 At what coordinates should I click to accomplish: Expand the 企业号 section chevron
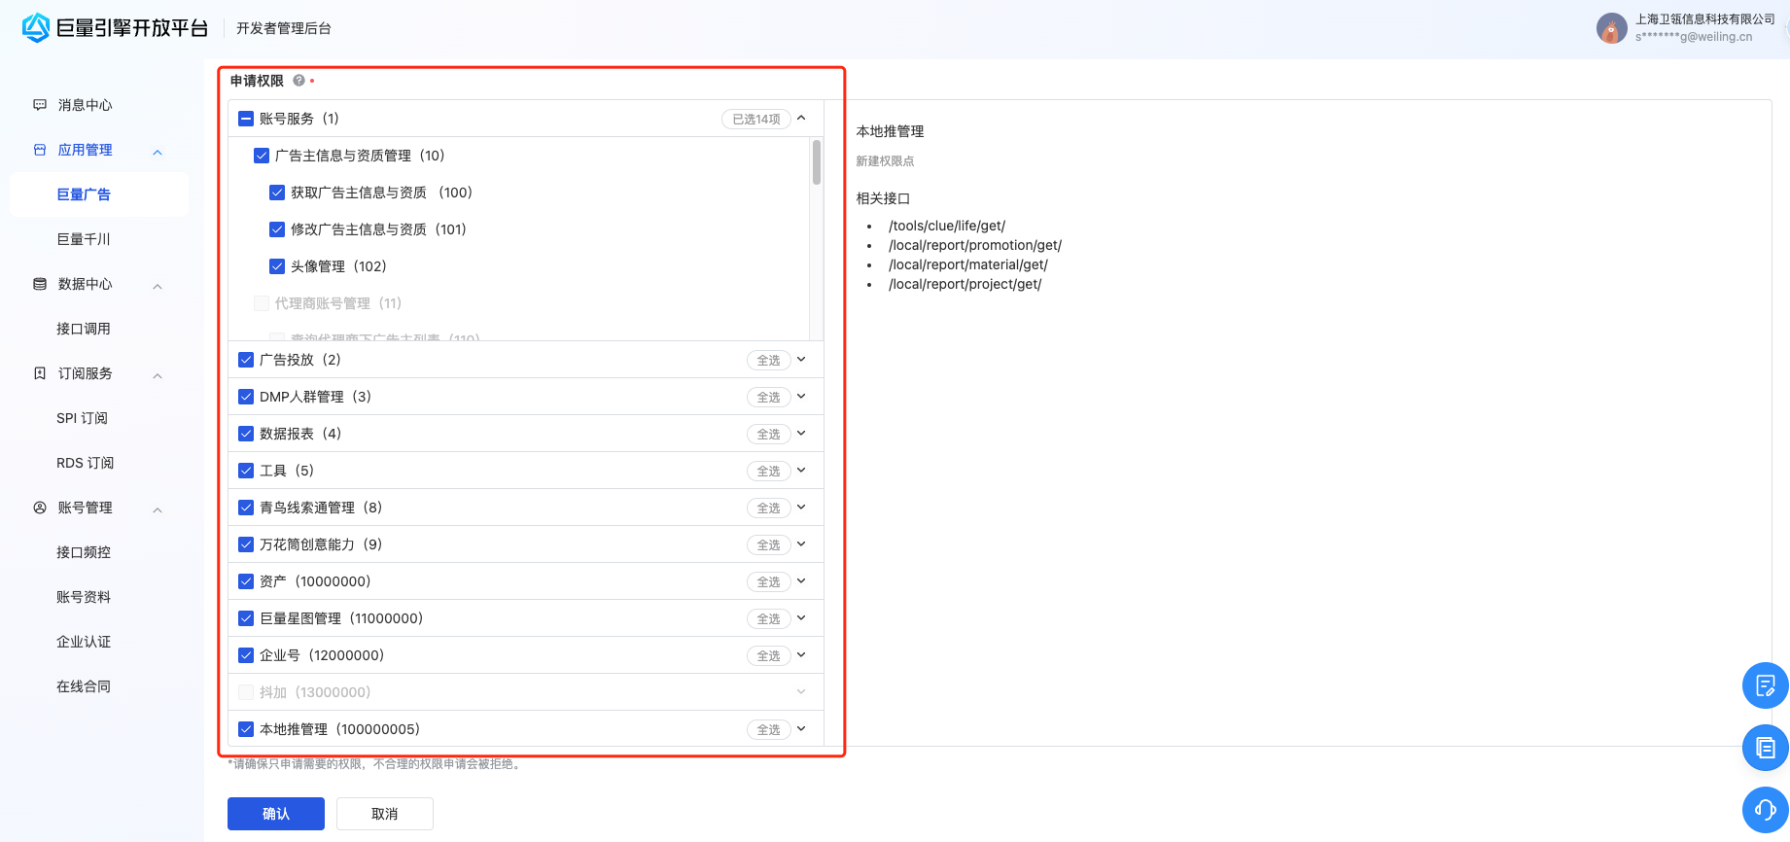click(x=801, y=654)
